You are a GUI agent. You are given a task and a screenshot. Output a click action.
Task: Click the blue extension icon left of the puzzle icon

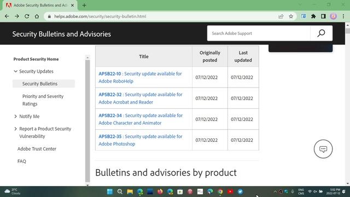304,16
